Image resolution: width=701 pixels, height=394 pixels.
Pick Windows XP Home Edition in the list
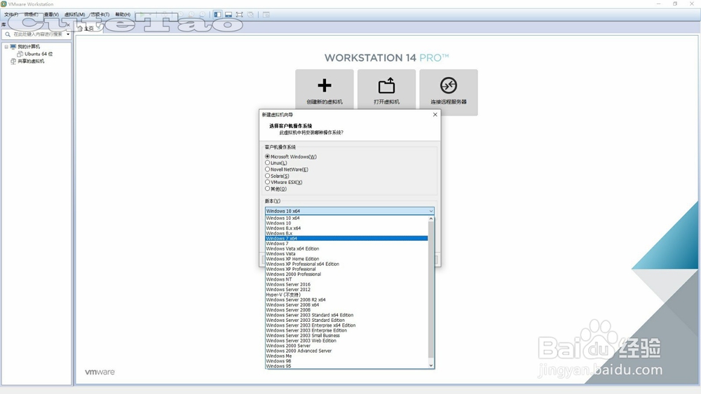[x=346, y=259]
